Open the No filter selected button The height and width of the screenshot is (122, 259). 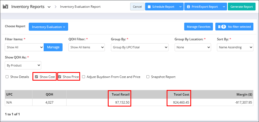234,27
